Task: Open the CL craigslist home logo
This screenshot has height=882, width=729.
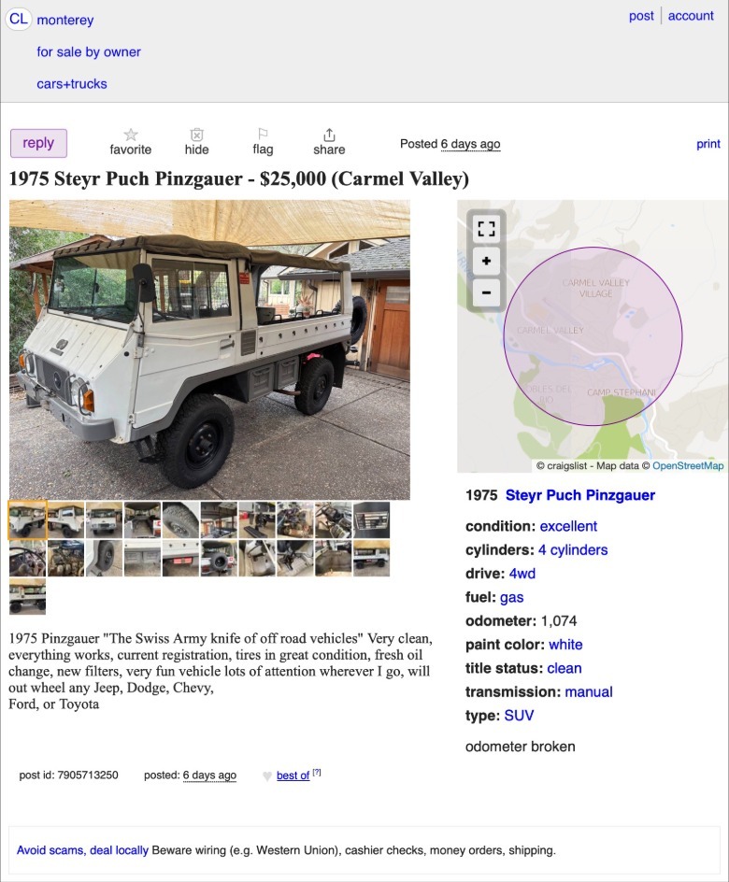Action: [x=18, y=19]
